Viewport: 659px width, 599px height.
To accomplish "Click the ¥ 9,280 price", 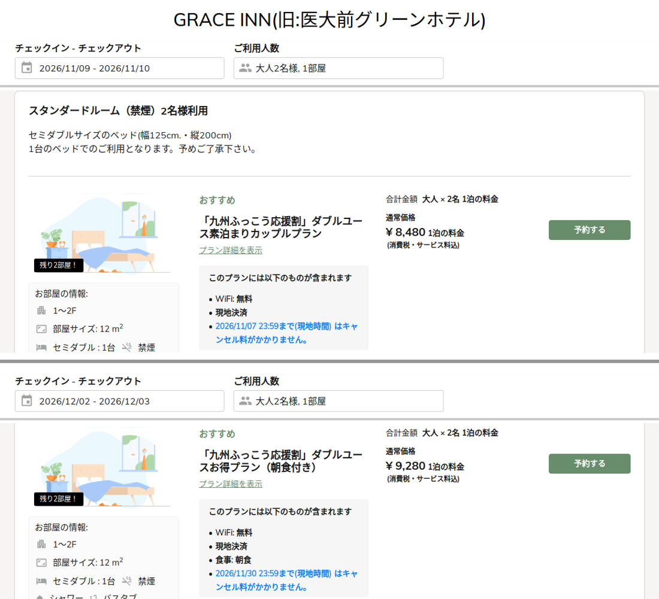I will click(x=406, y=466).
